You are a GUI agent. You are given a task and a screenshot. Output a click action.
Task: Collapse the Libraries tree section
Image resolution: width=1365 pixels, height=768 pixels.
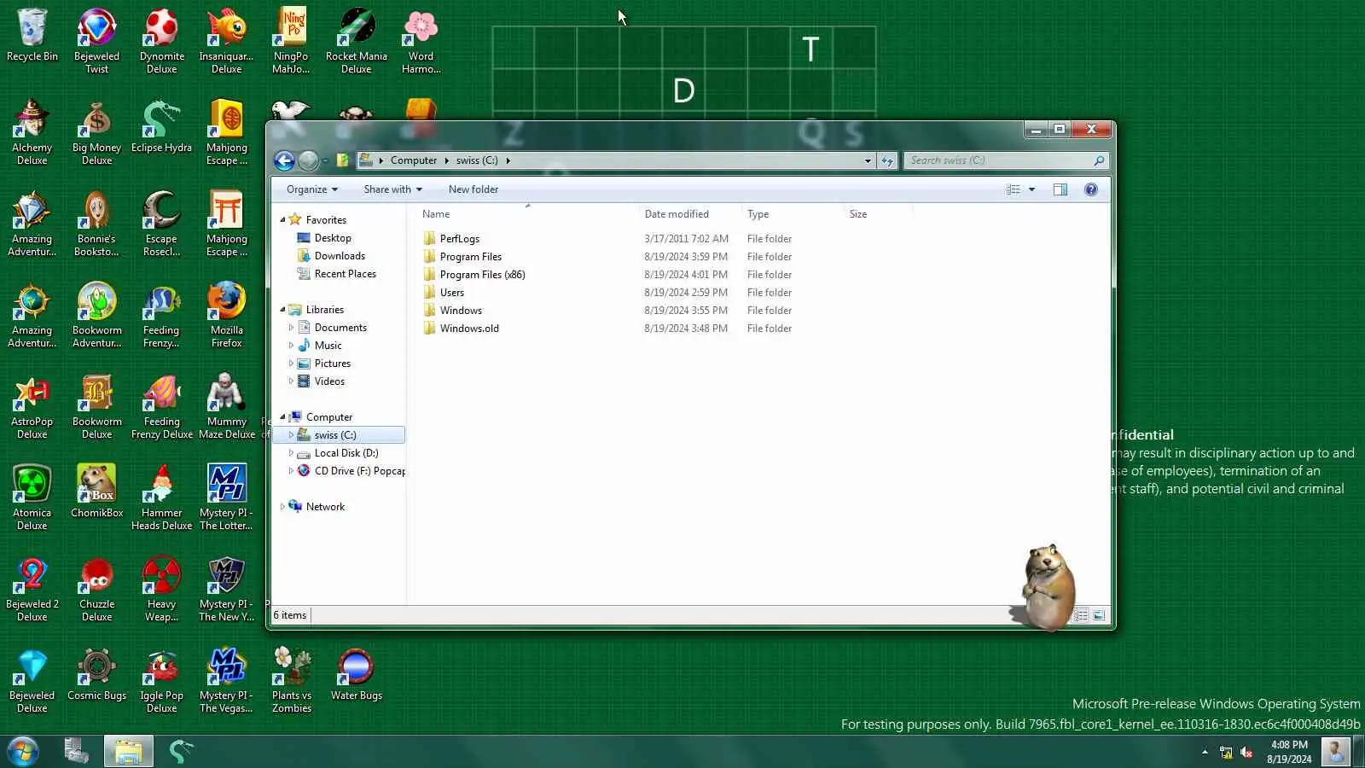(282, 310)
